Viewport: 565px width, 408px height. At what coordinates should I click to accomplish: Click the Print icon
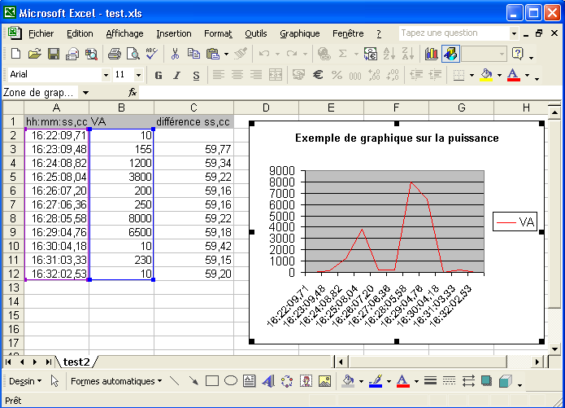point(114,54)
